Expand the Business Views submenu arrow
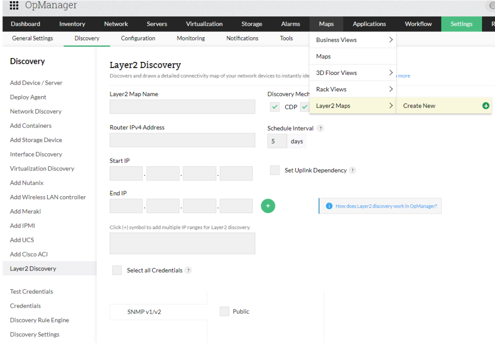Viewport: 495px width, 343px height. click(x=391, y=40)
